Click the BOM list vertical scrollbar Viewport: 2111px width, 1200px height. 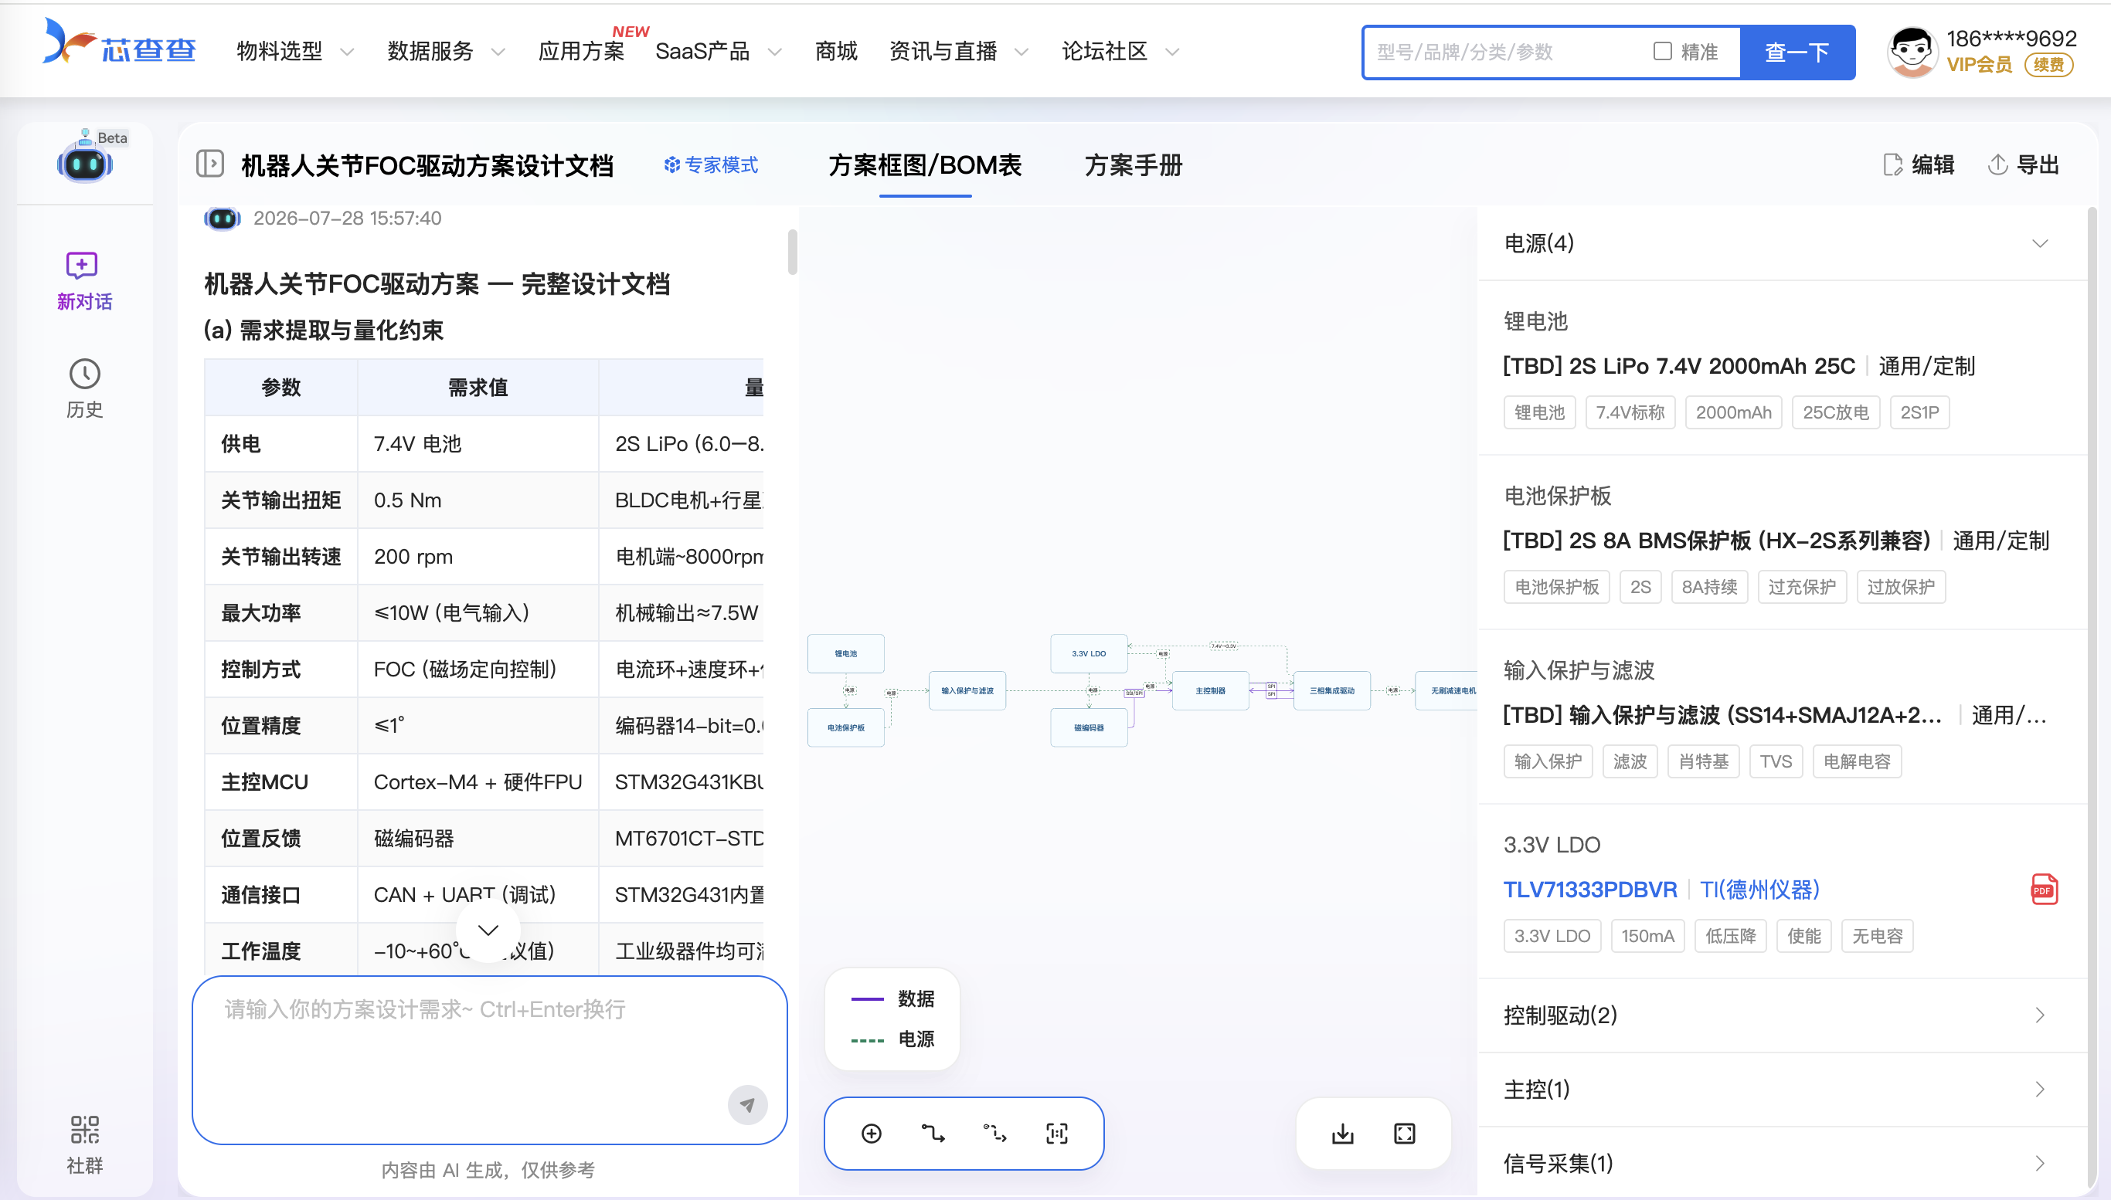tap(2092, 697)
